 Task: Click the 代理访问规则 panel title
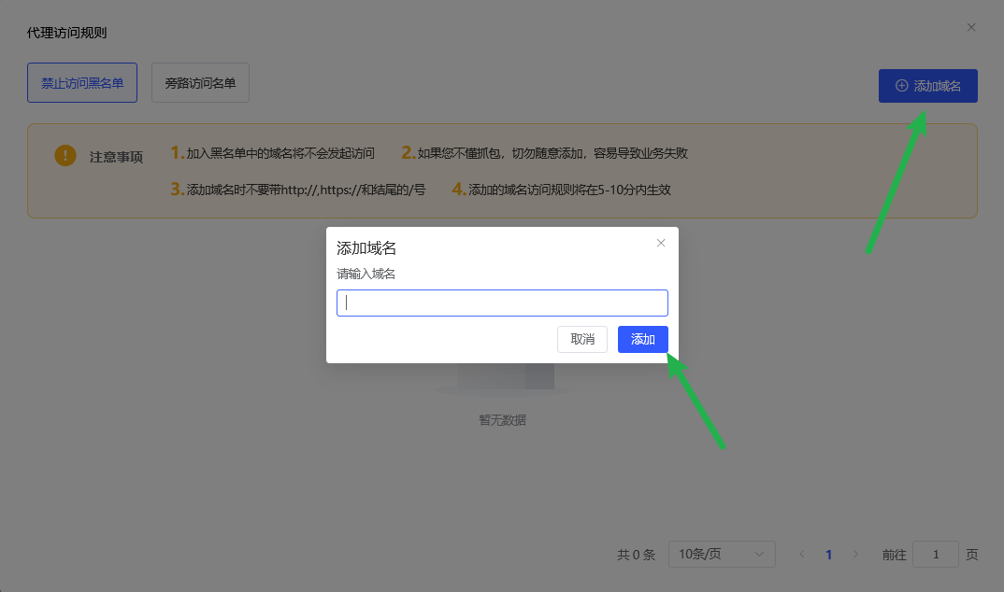coord(66,33)
